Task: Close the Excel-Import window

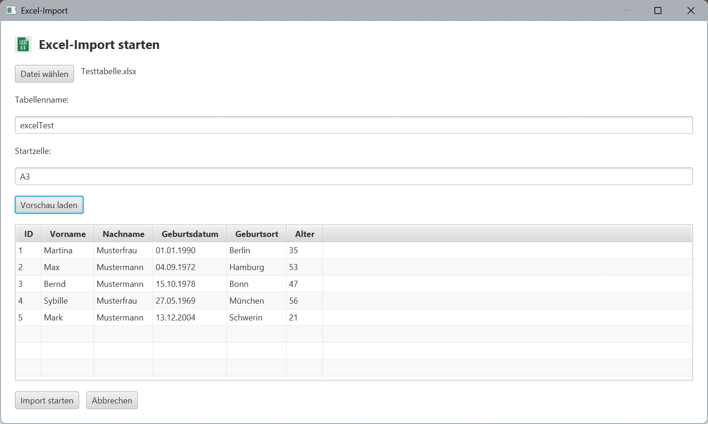Action: (x=691, y=10)
